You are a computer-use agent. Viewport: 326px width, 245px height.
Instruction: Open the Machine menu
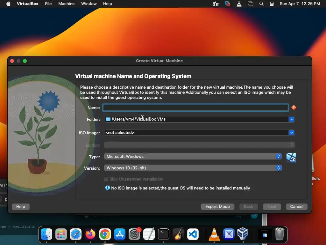point(66,4)
